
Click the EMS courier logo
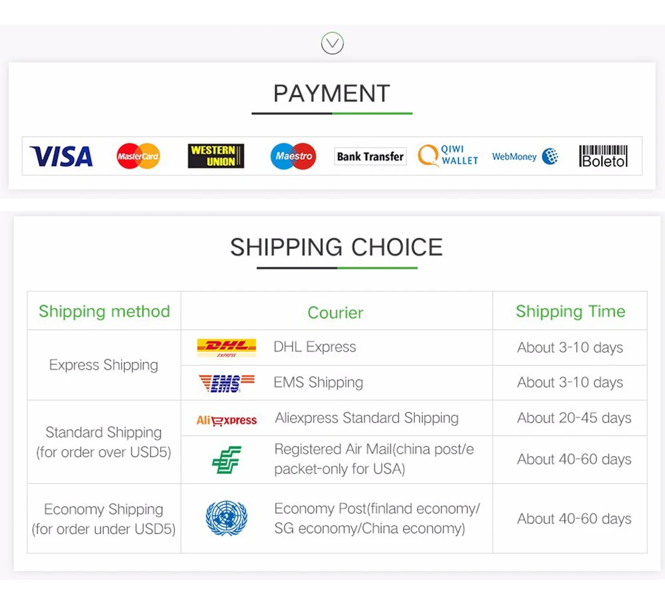click(x=227, y=383)
